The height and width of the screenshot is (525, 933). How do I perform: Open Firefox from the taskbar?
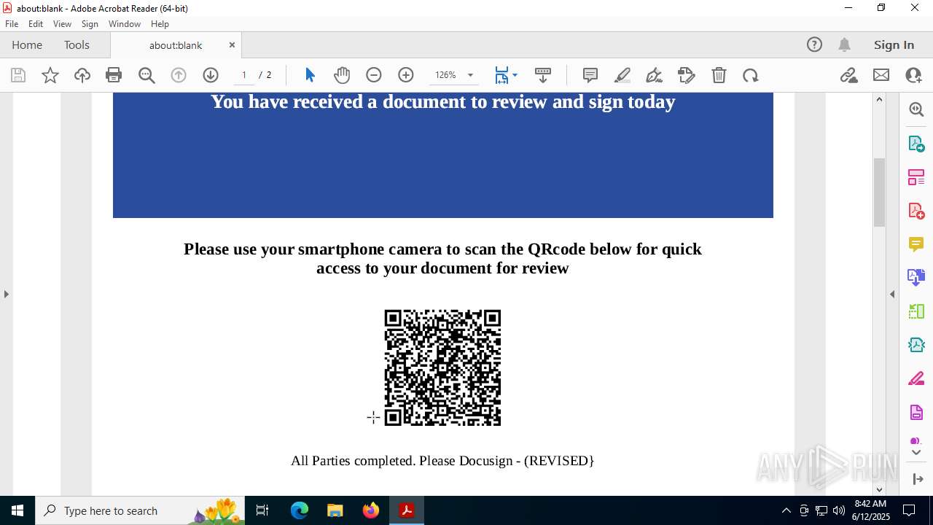click(371, 510)
